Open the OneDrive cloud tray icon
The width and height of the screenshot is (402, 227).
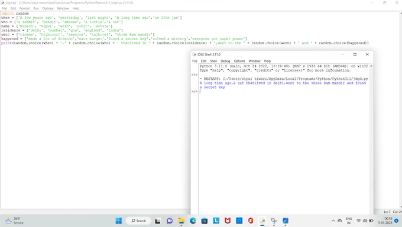point(340,221)
